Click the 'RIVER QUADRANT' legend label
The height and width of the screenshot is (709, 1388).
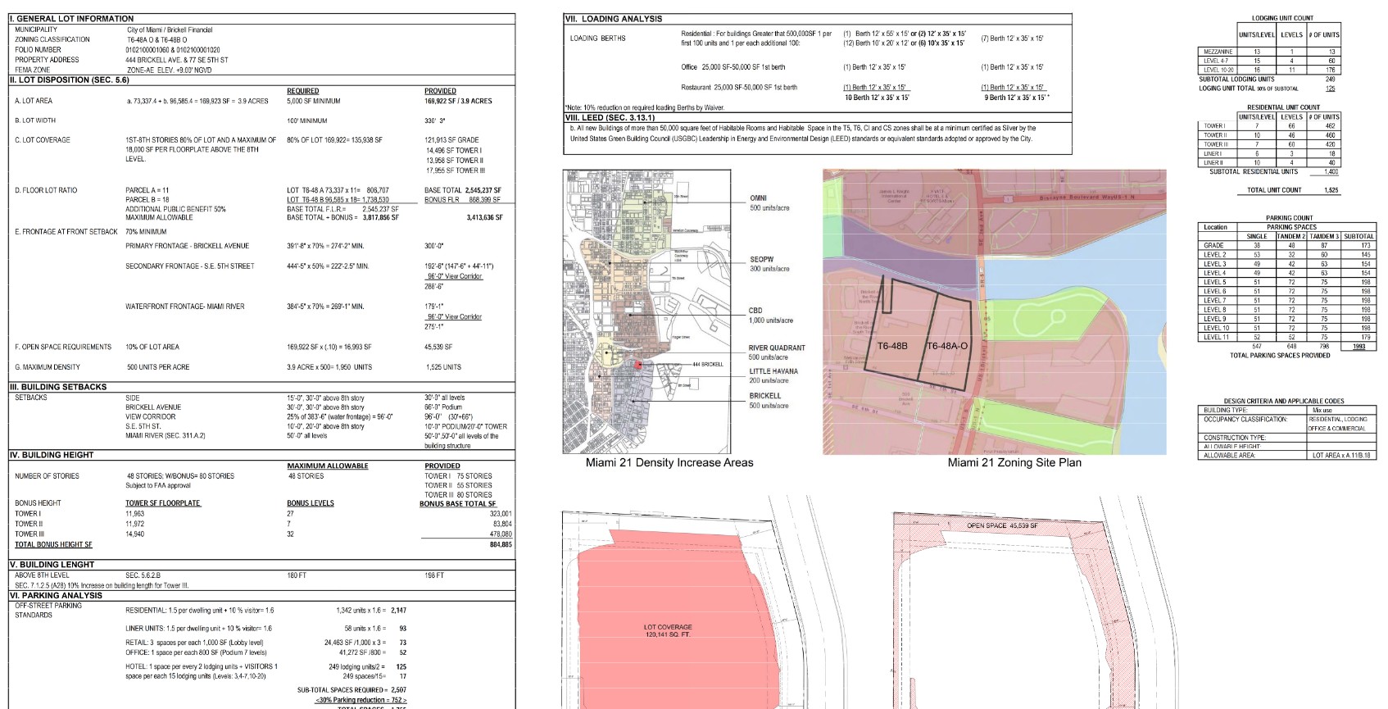(777, 348)
